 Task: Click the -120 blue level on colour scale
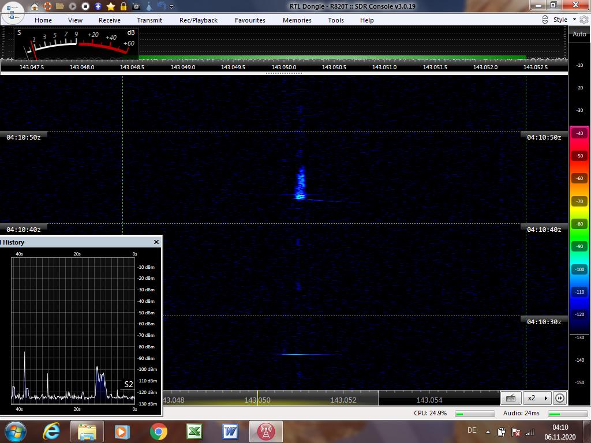[579, 314]
